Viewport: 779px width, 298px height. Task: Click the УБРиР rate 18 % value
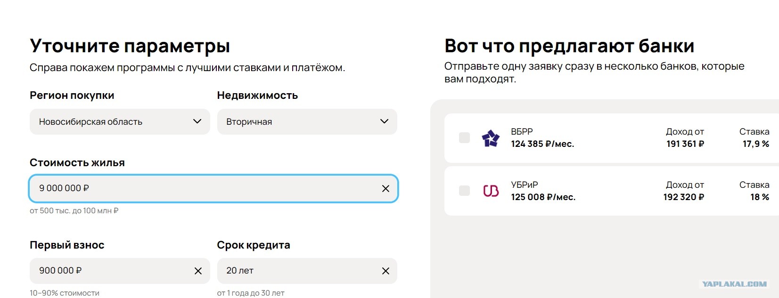[760, 197]
